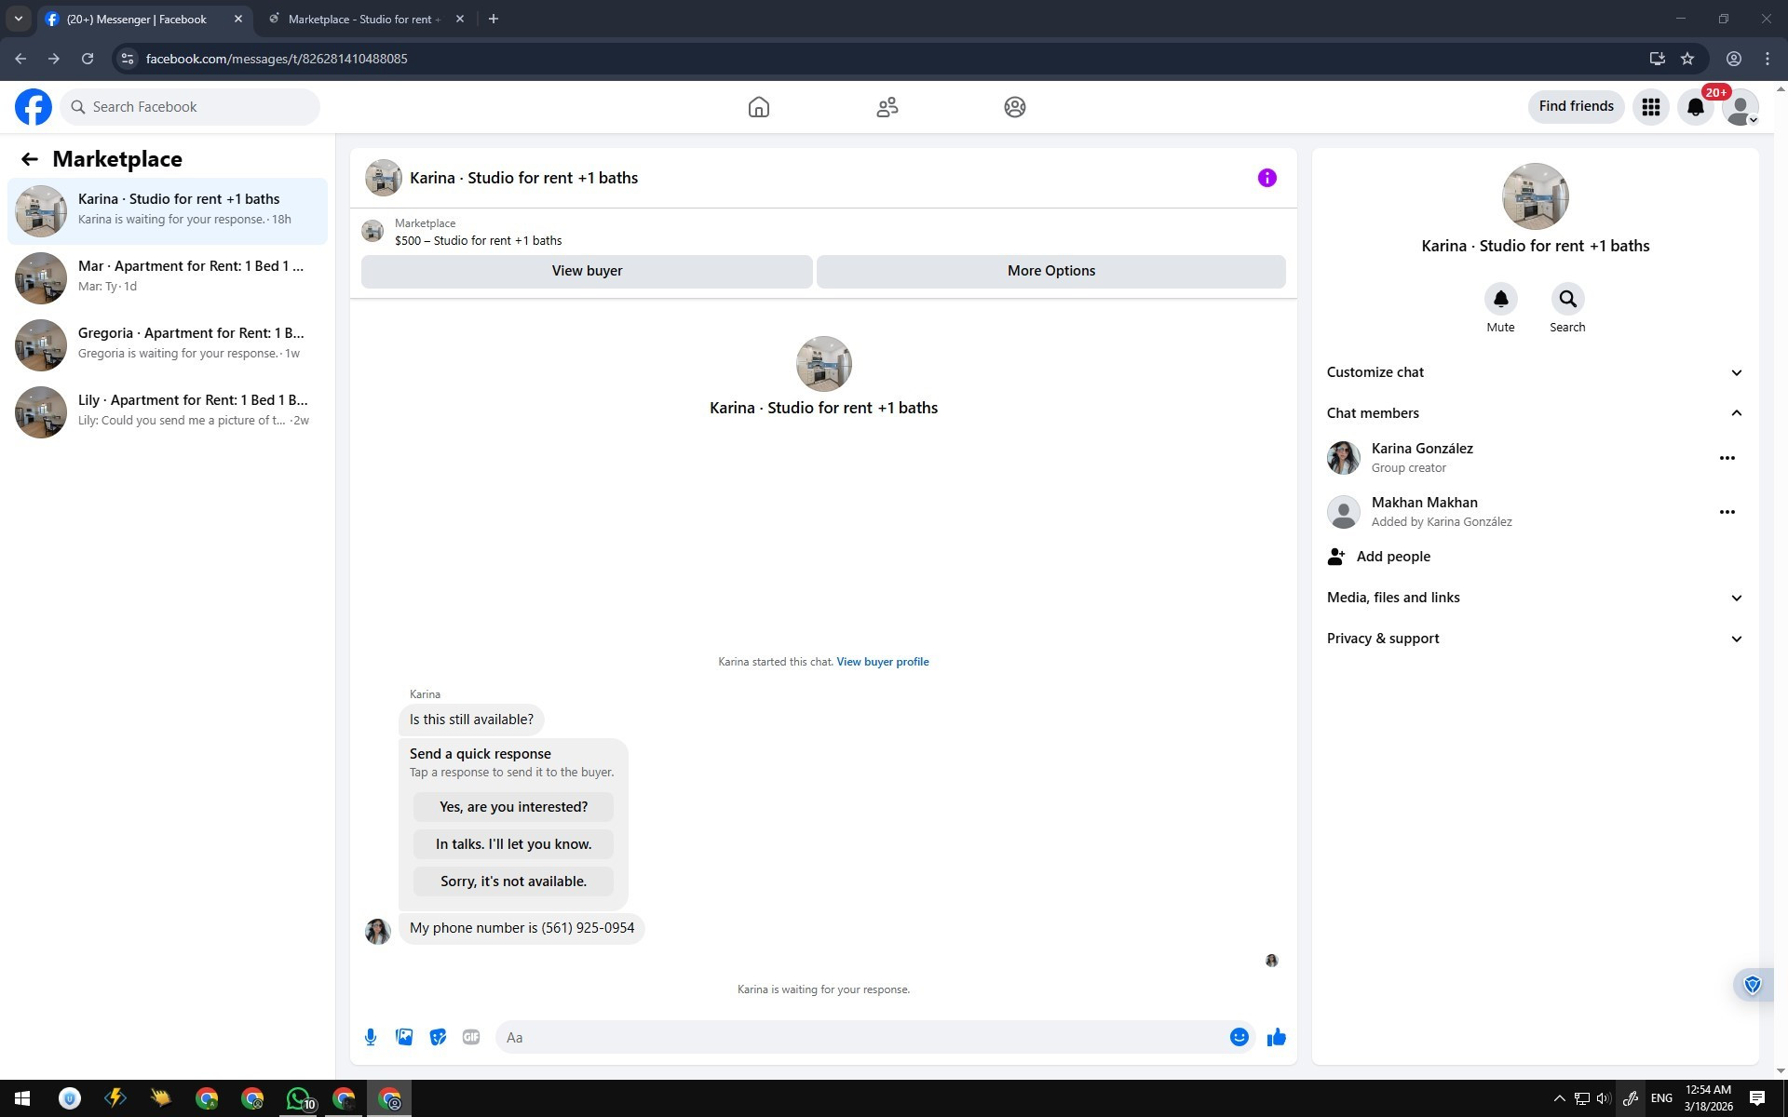Open the account profile avatar menu
The height and width of the screenshot is (1117, 1788).
[1741, 107]
